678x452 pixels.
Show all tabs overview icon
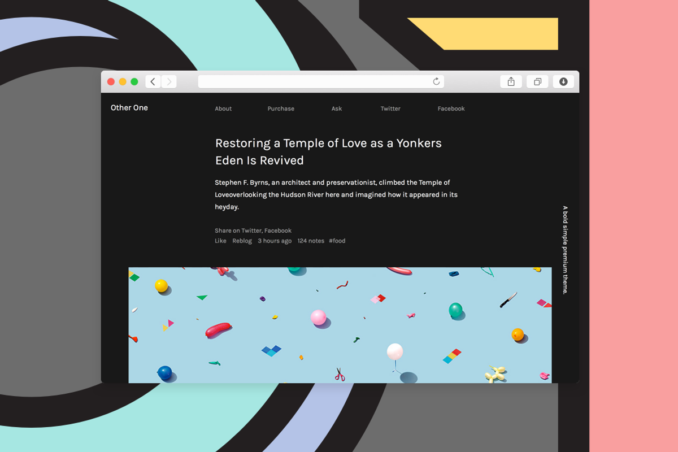[537, 82]
